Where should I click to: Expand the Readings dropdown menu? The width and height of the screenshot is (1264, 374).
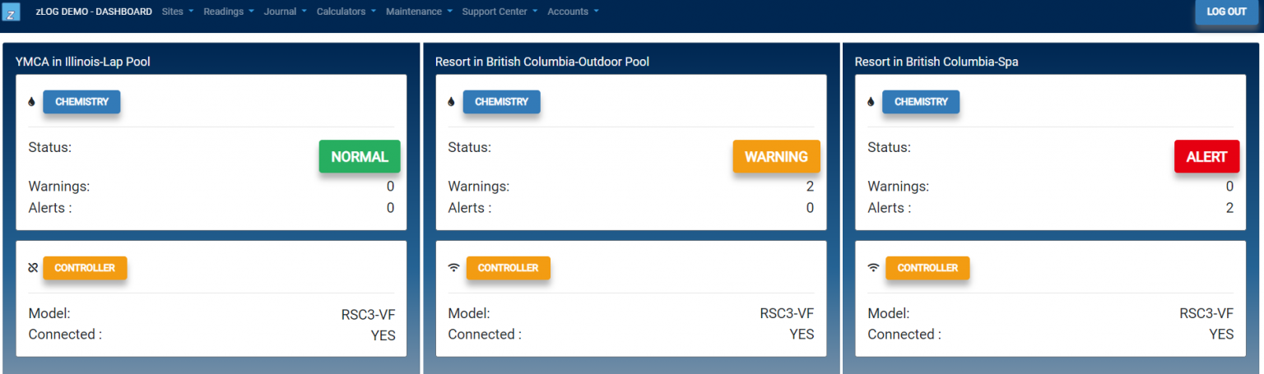(228, 12)
